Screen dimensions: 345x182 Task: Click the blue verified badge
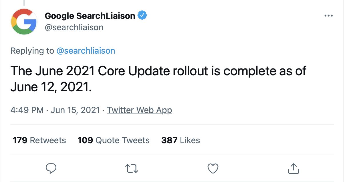click(x=142, y=15)
